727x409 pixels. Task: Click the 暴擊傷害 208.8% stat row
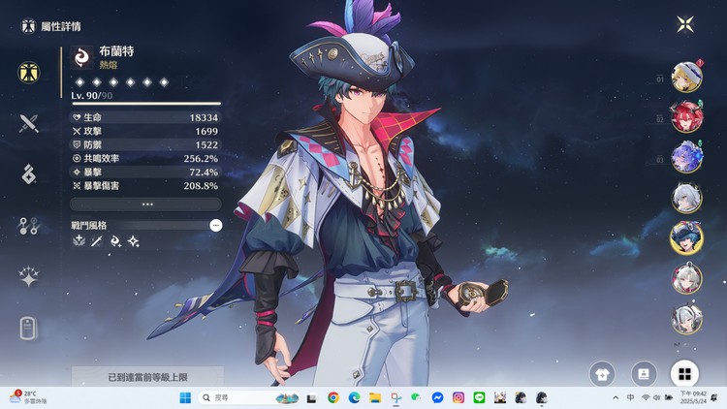coord(145,186)
